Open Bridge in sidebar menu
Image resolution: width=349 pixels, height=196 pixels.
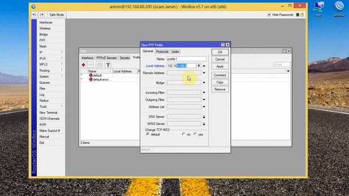[44, 34]
